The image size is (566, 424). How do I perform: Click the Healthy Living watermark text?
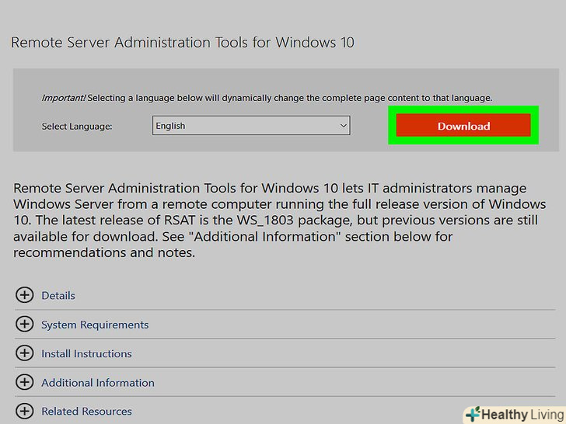click(x=522, y=415)
